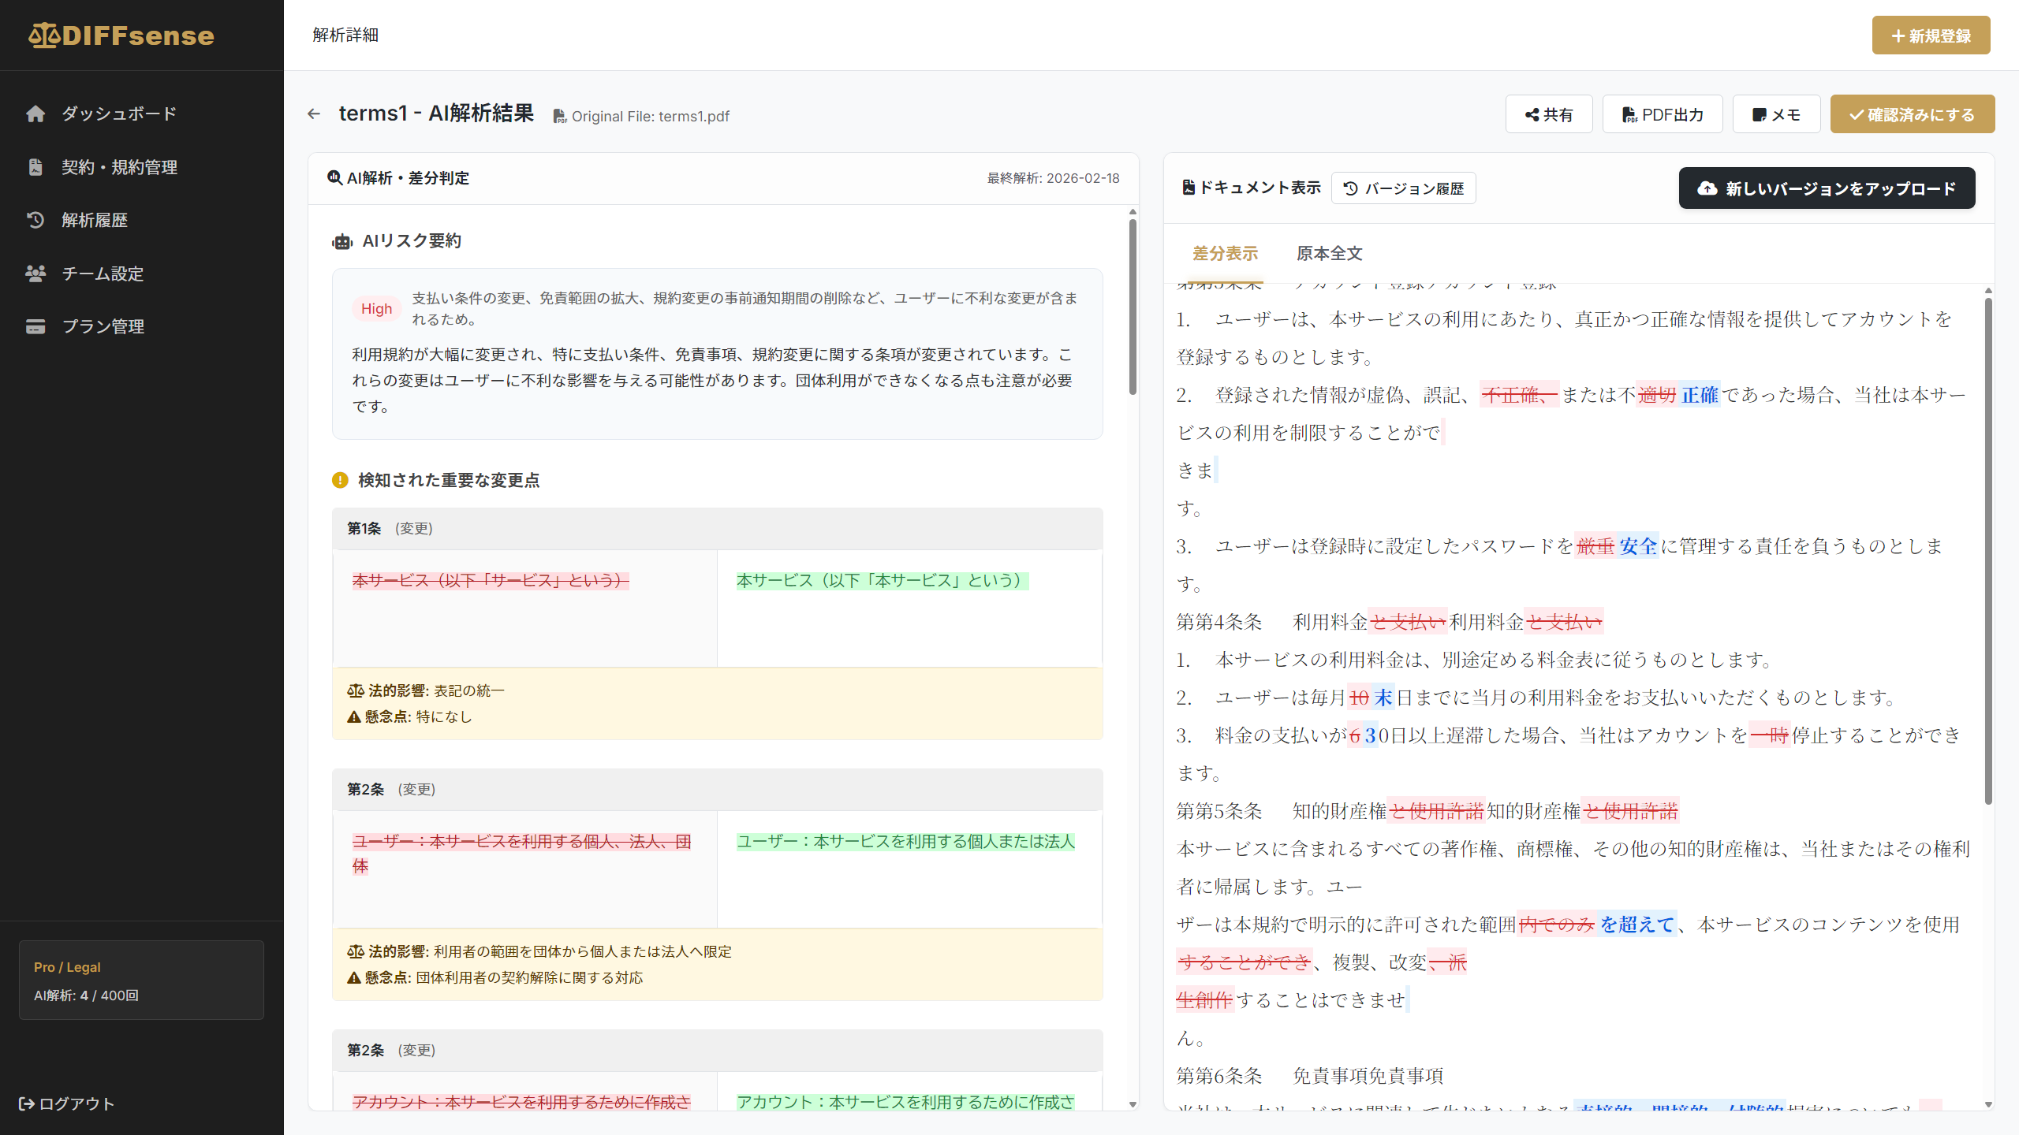This screenshot has height=1135, width=2019.
Task: Switch to the 原本全文 tab
Action: click(1328, 254)
